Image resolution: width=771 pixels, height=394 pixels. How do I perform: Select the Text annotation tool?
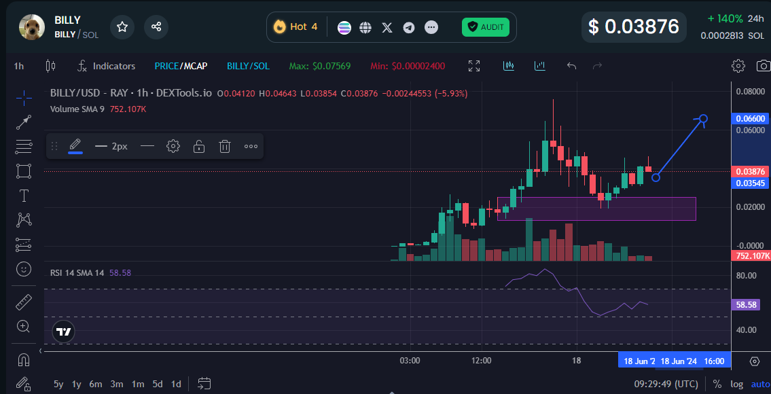tap(24, 196)
